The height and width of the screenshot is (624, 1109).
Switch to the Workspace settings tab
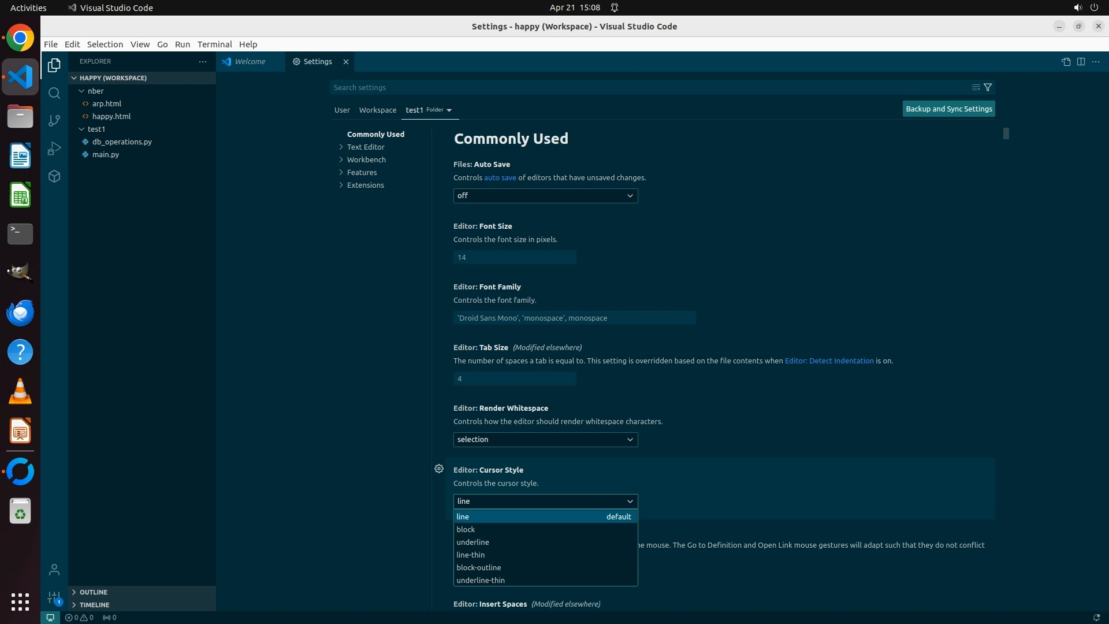click(x=377, y=110)
